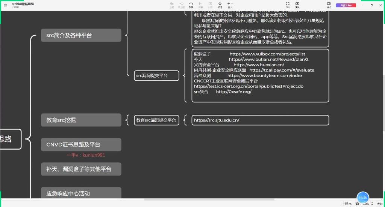Select the central topic ending in '思路'
The width and height of the screenshot is (385, 207).
[11, 139]
